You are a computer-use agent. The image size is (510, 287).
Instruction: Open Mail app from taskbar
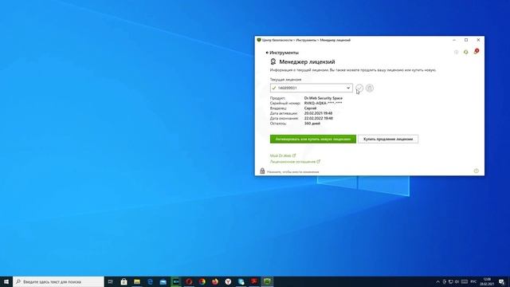click(x=163, y=281)
